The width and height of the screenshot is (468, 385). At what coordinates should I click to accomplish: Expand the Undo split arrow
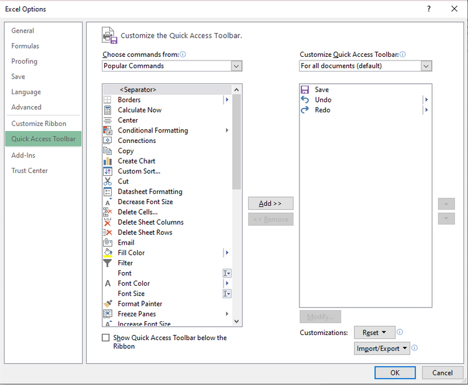coord(426,100)
